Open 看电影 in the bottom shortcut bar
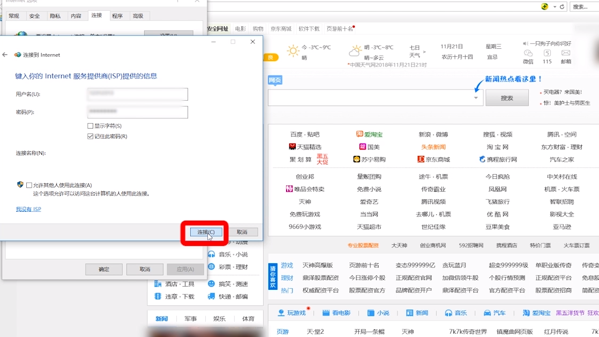Image resolution: width=599 pixels, height=337 pixels. point(336,312)
